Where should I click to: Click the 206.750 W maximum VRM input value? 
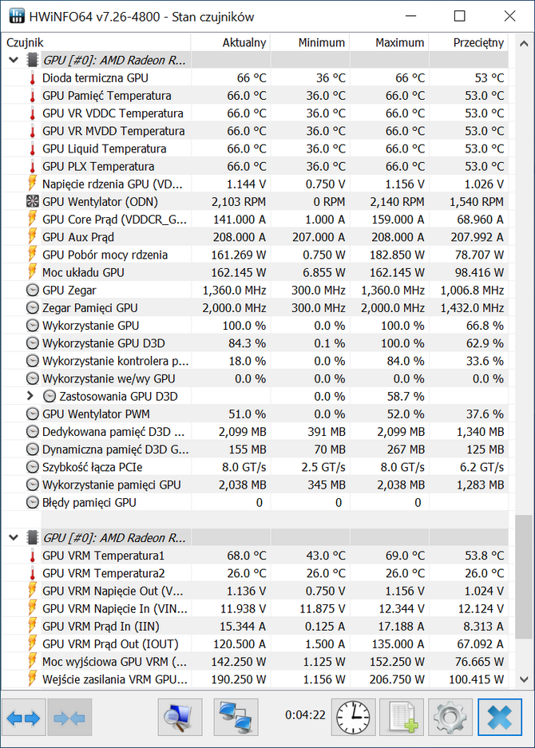pos(397,679)
